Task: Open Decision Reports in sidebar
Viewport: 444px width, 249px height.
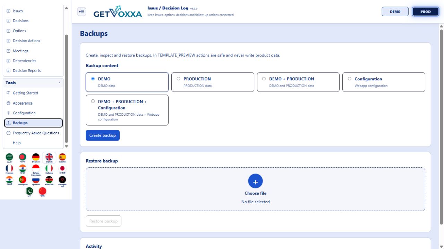Action: (x=27, y=71)
